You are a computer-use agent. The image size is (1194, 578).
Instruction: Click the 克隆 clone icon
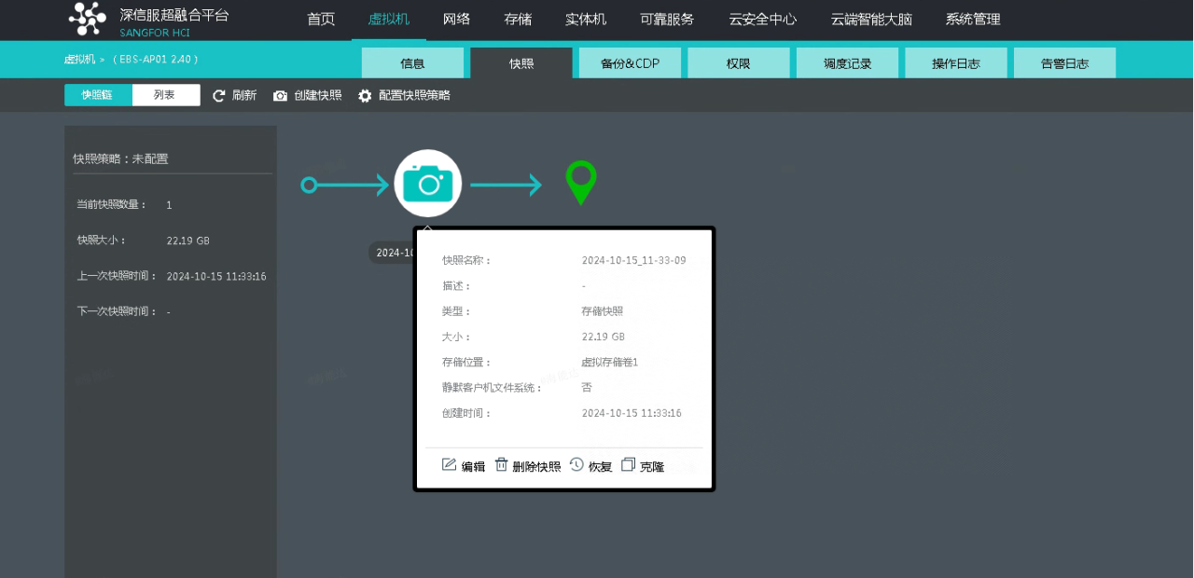[629, 464]
